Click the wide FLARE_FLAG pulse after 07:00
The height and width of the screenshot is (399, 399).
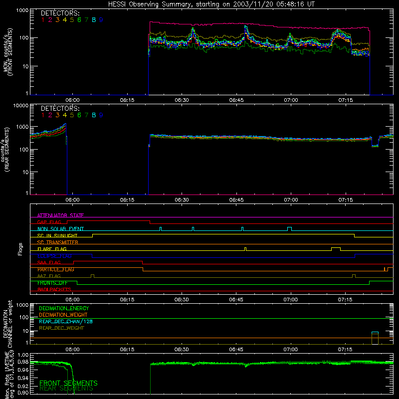point(336,249)
